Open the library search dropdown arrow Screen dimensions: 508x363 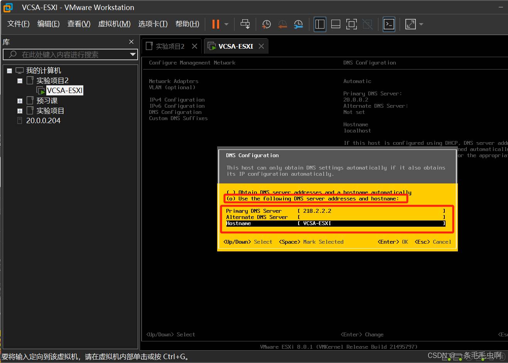click(133, 54)
